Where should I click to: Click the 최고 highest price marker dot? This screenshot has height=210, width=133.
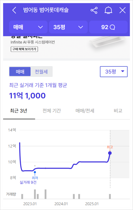[110, 153]
